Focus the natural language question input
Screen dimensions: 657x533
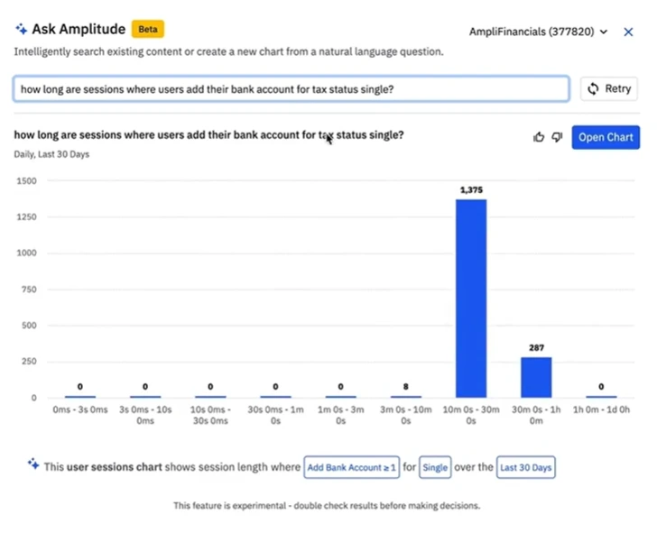291,89
